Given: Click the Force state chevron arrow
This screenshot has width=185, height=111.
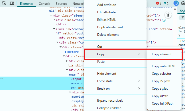Looking at the screenshot, I should pos(139,81).
